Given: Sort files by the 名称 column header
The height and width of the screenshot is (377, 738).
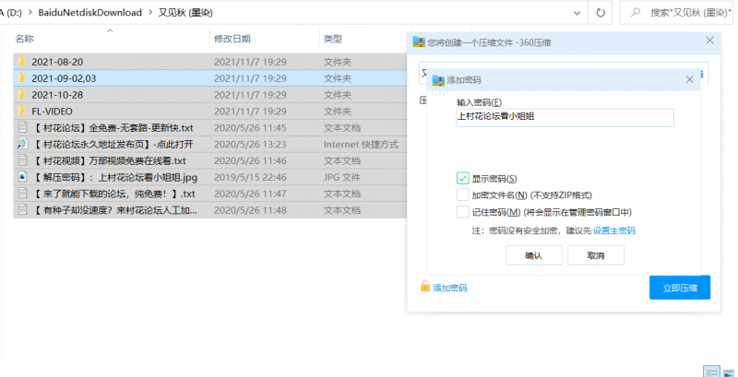Looking at the screenshot, I should (x=26, y=39).
